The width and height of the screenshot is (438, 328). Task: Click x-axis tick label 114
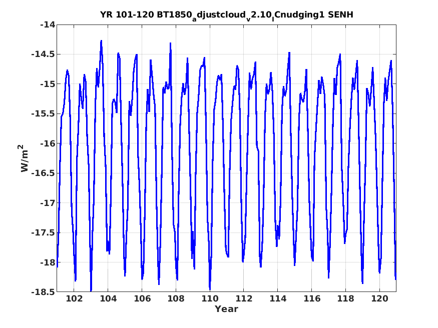278,298
